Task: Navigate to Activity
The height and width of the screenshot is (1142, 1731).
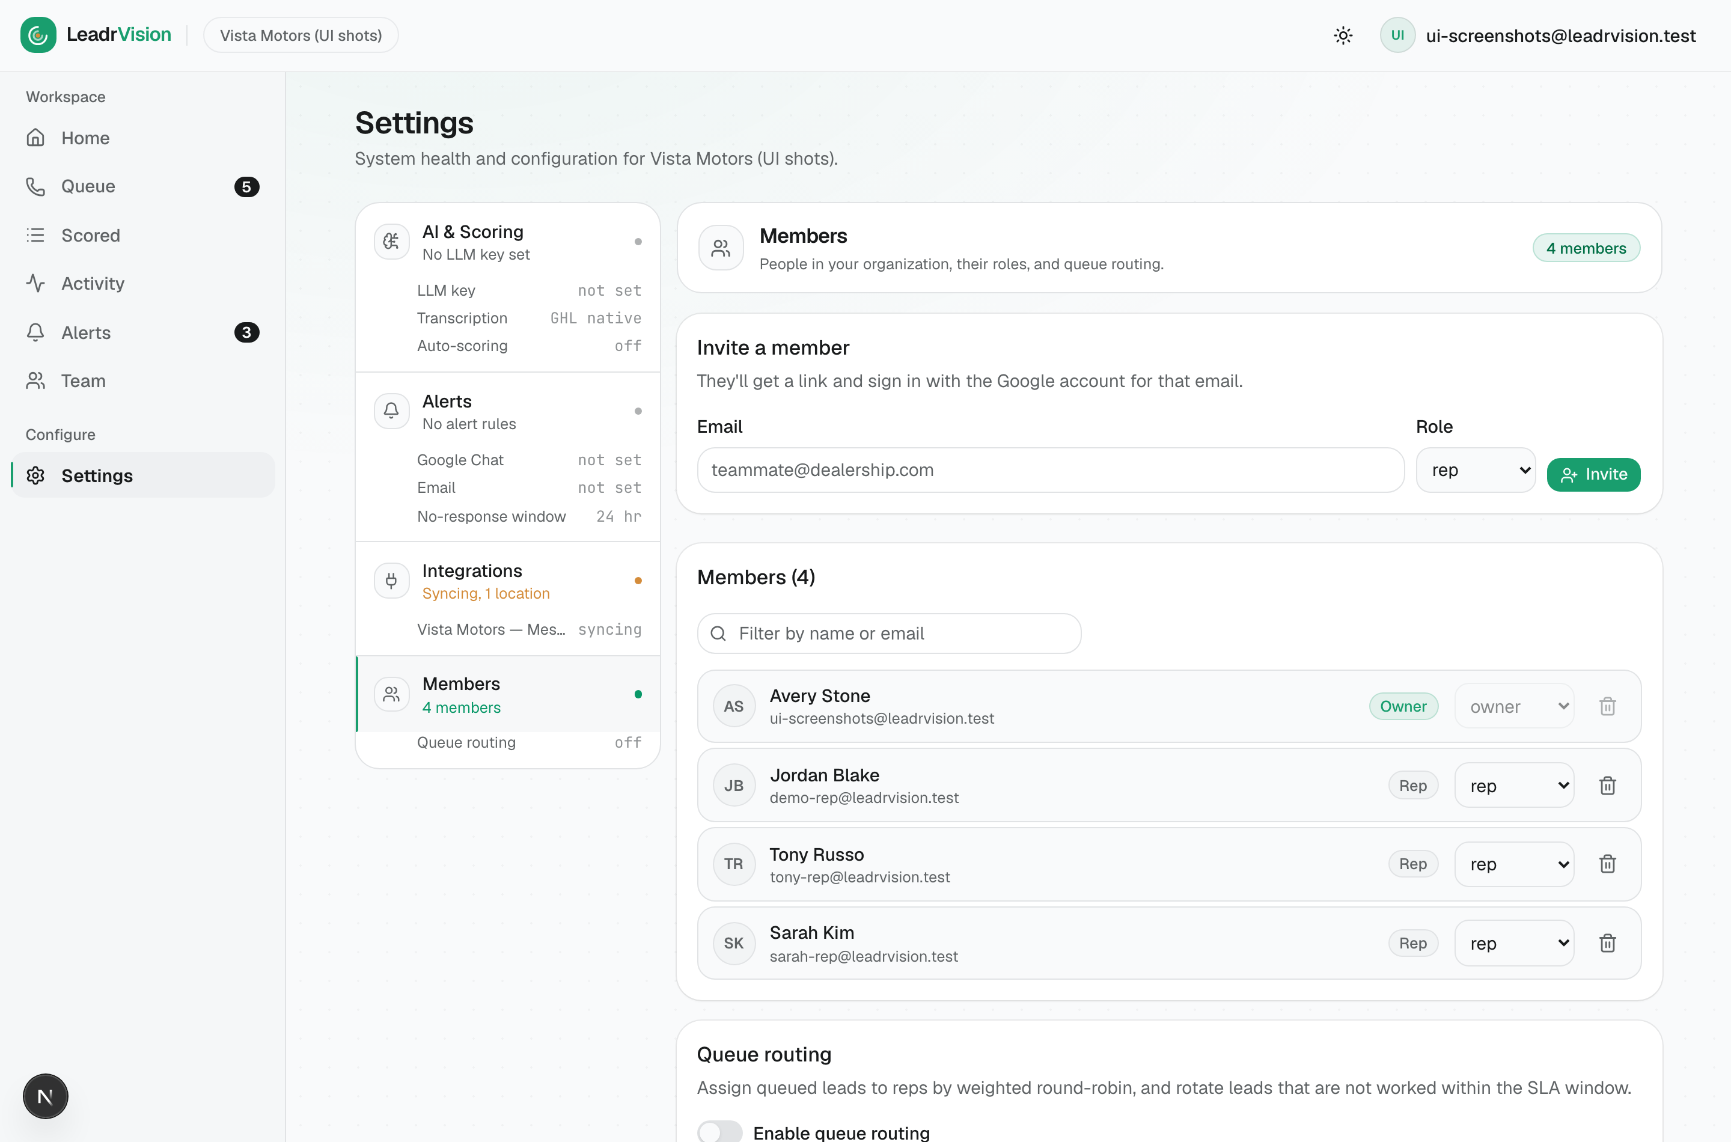Action: [x=142, y=283]
